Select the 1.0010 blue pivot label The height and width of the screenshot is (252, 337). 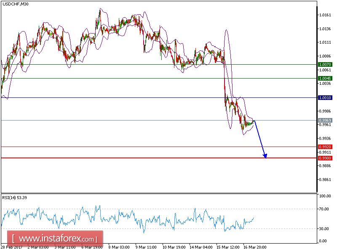point(325,98)
